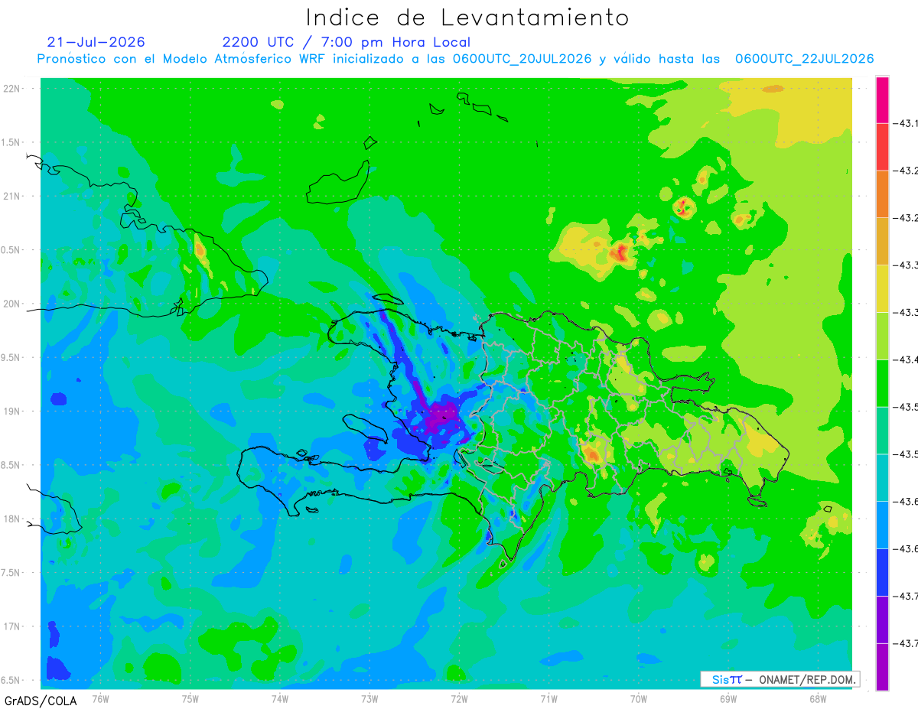Select the date 21-Jul-2026
The width and height of the screenshot is (918, 709).
pyautogui.click(x=96, y=42)
